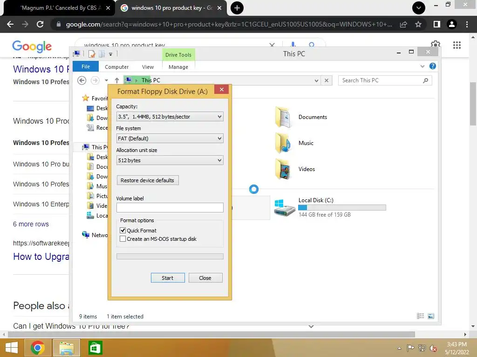
Task: Bookmark this page with star icon
Action: coord(418,24)
